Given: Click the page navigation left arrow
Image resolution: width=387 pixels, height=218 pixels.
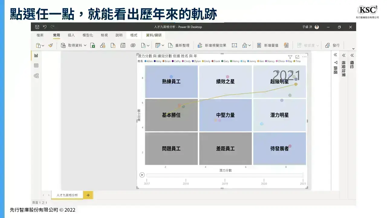Looking at the screenshot, I should tap(43, 195).
